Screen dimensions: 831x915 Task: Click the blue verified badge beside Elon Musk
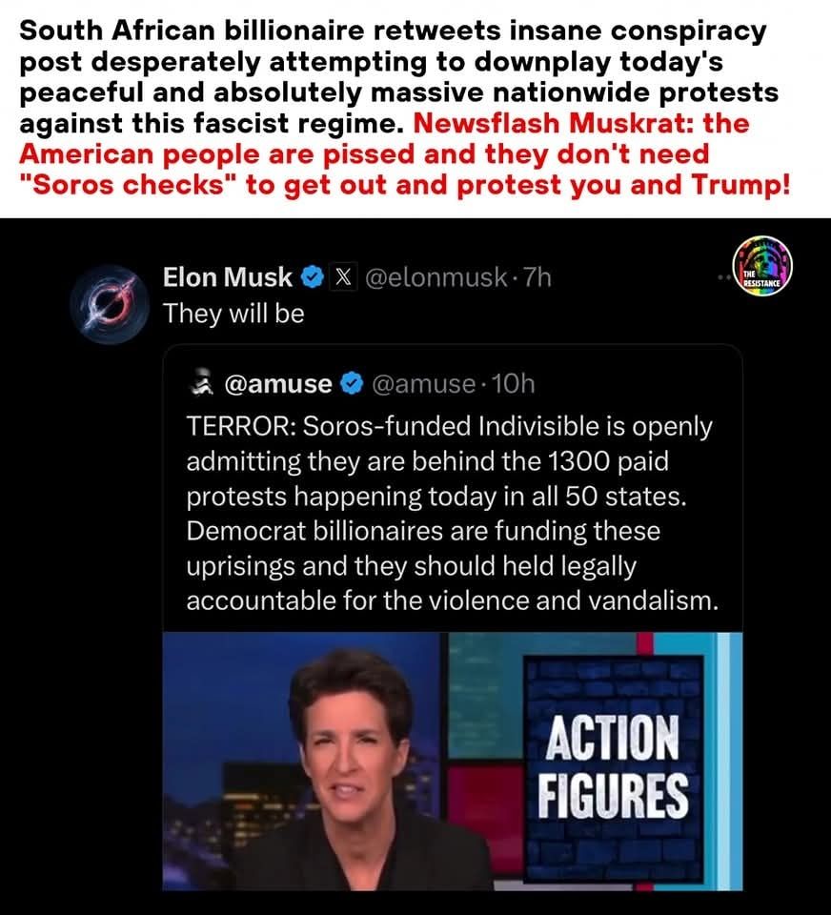(313, 277)
